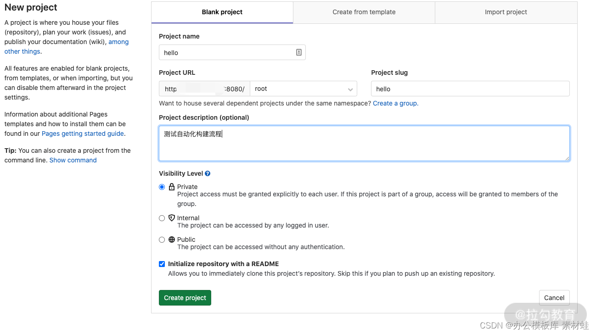Click the Cancel button

[x=554, y=298]
